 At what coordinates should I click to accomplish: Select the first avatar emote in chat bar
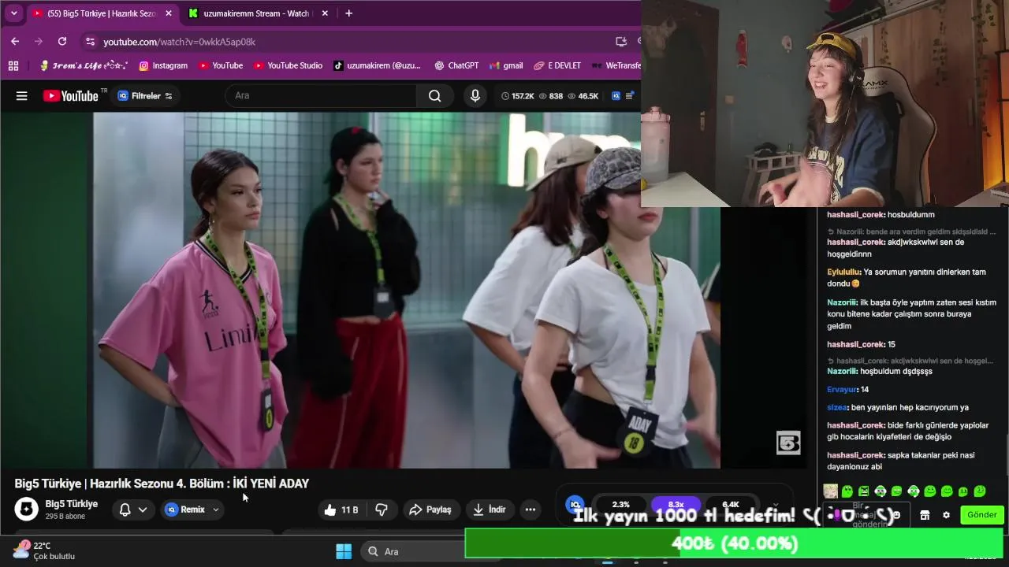click(x=830, y=491)
